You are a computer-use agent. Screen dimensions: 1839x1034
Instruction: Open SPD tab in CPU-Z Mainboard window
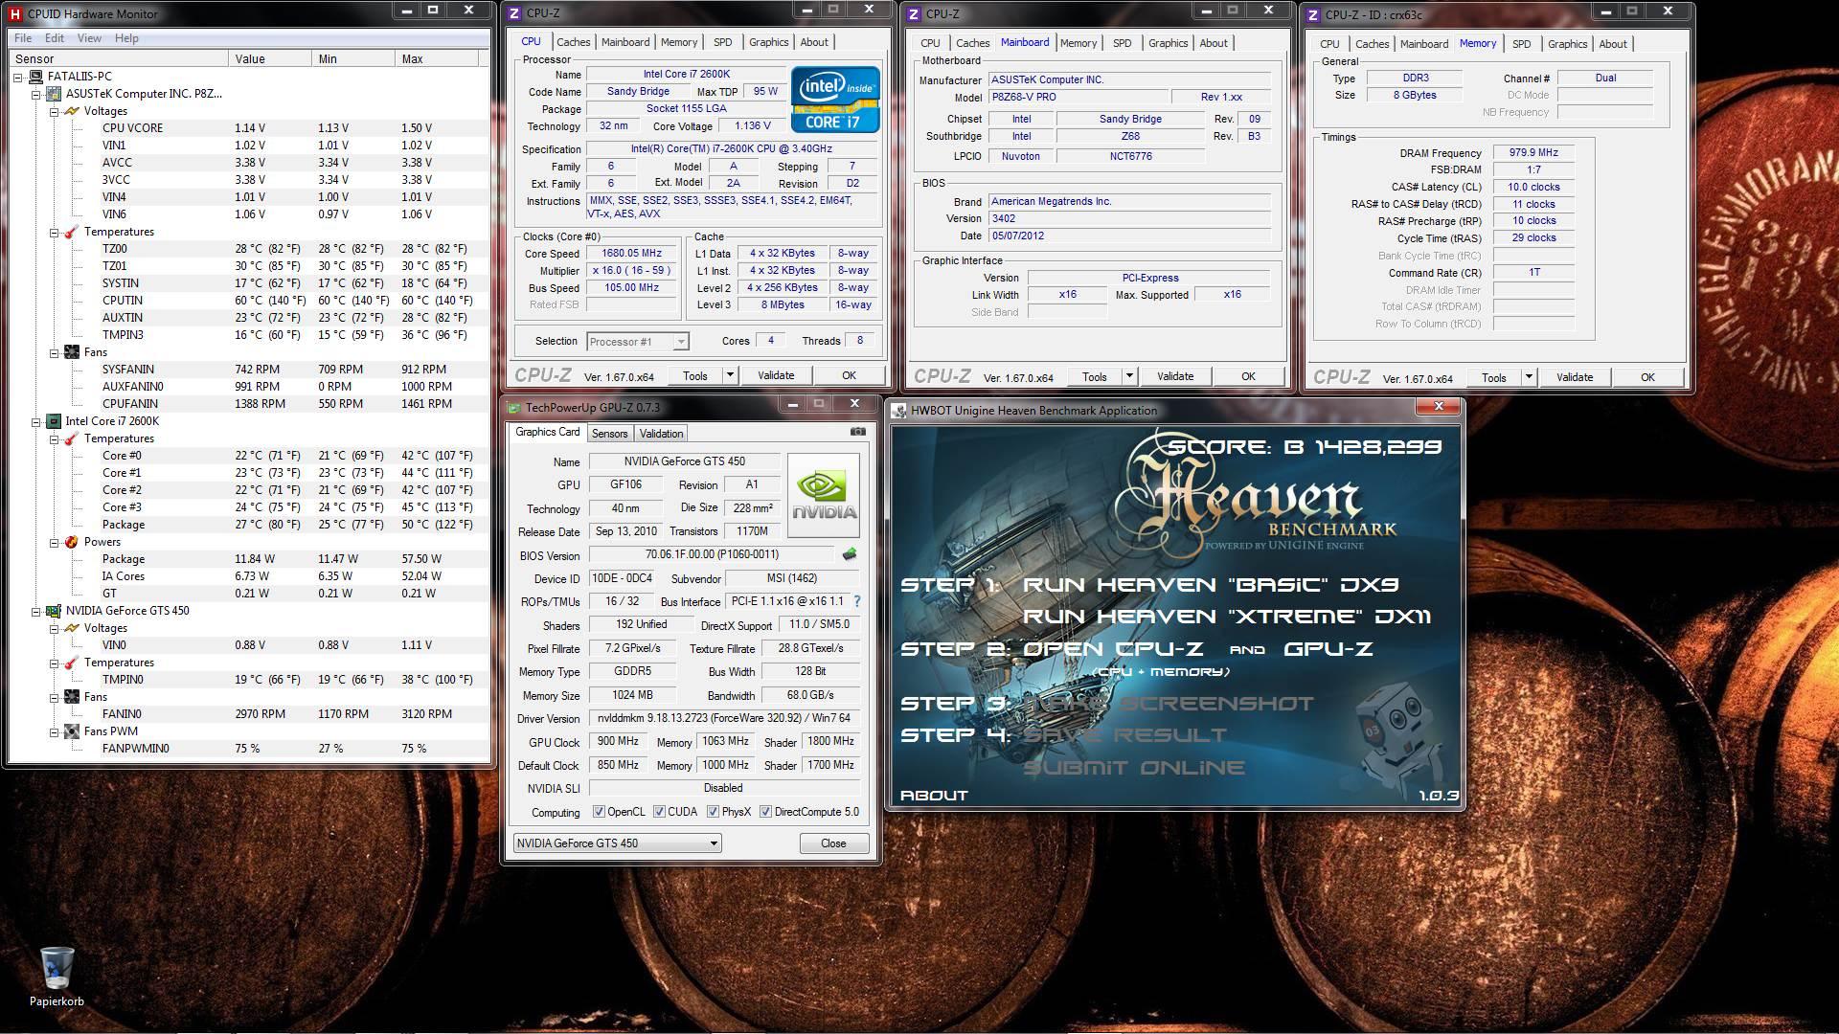pos(1122,43)
